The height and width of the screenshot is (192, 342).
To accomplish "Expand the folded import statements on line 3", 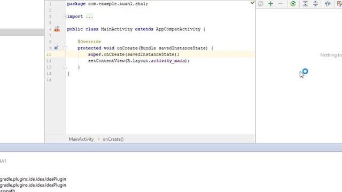I will 65,17.
